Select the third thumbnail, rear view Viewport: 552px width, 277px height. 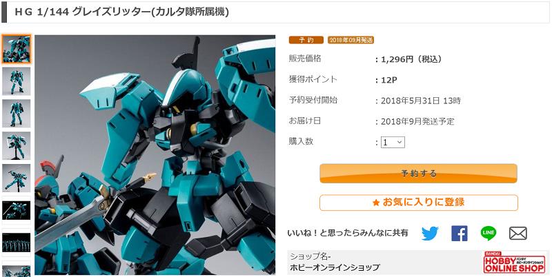(x=16, y=114)
